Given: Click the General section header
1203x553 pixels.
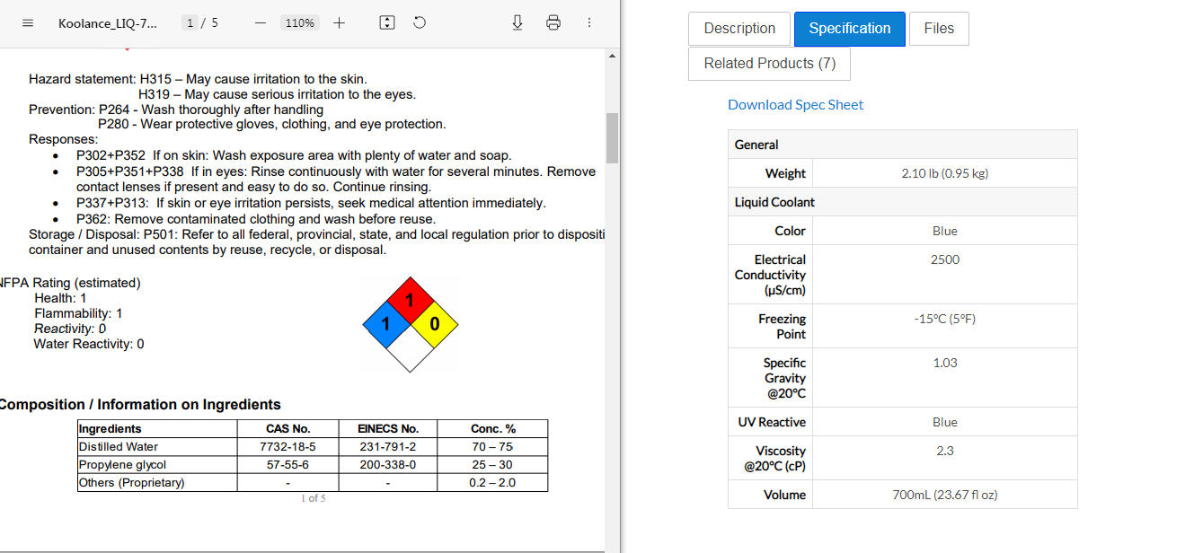Looking at the screenshot, I should (x=902, y=145).
